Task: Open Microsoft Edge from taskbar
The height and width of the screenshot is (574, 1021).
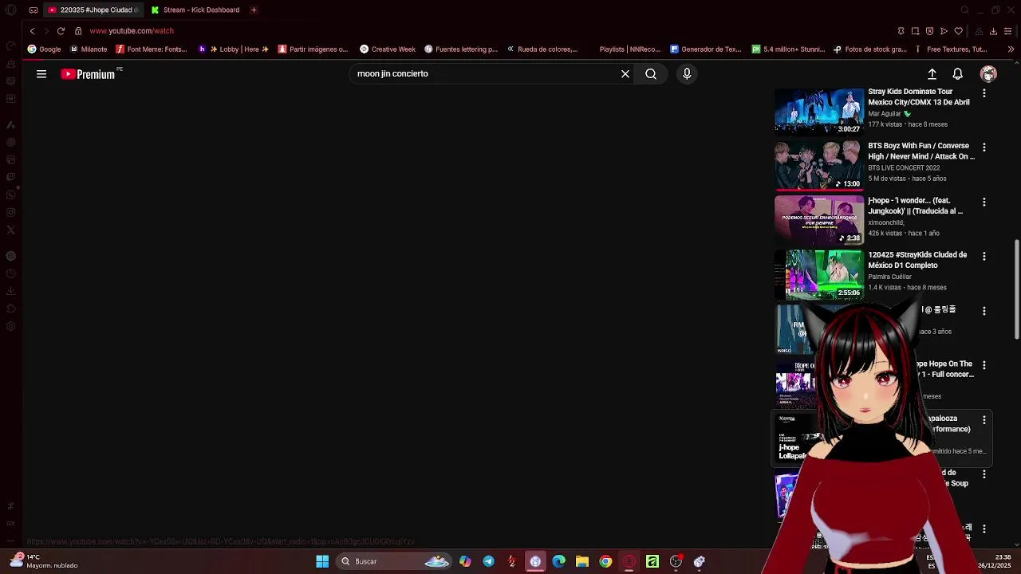Action: 558,561
